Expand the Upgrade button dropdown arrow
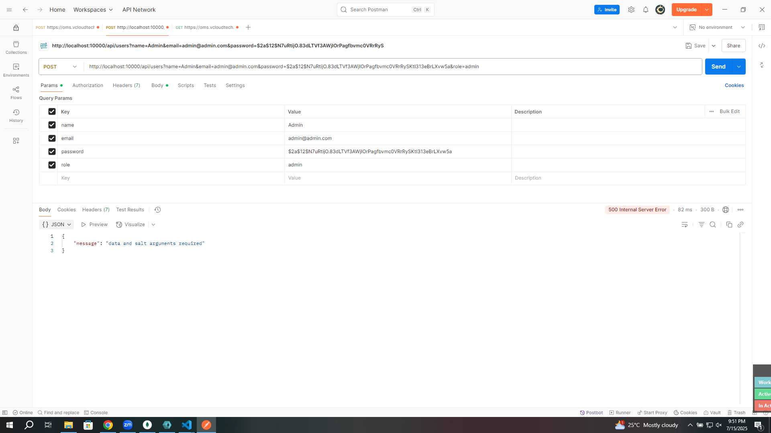The image size is (771, 433). tap(707, 10)
